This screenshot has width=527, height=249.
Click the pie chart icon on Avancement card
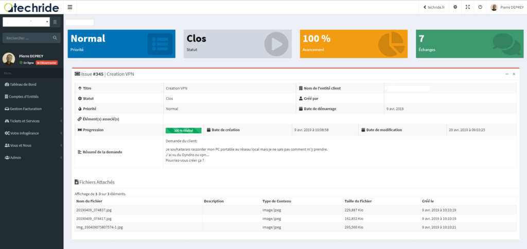pos(391,44)
